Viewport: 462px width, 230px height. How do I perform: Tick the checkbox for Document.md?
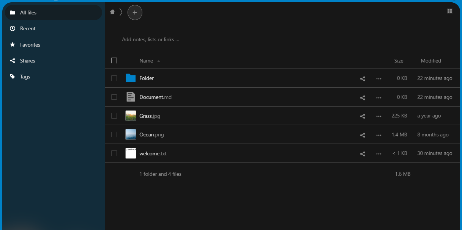point(114,97)
